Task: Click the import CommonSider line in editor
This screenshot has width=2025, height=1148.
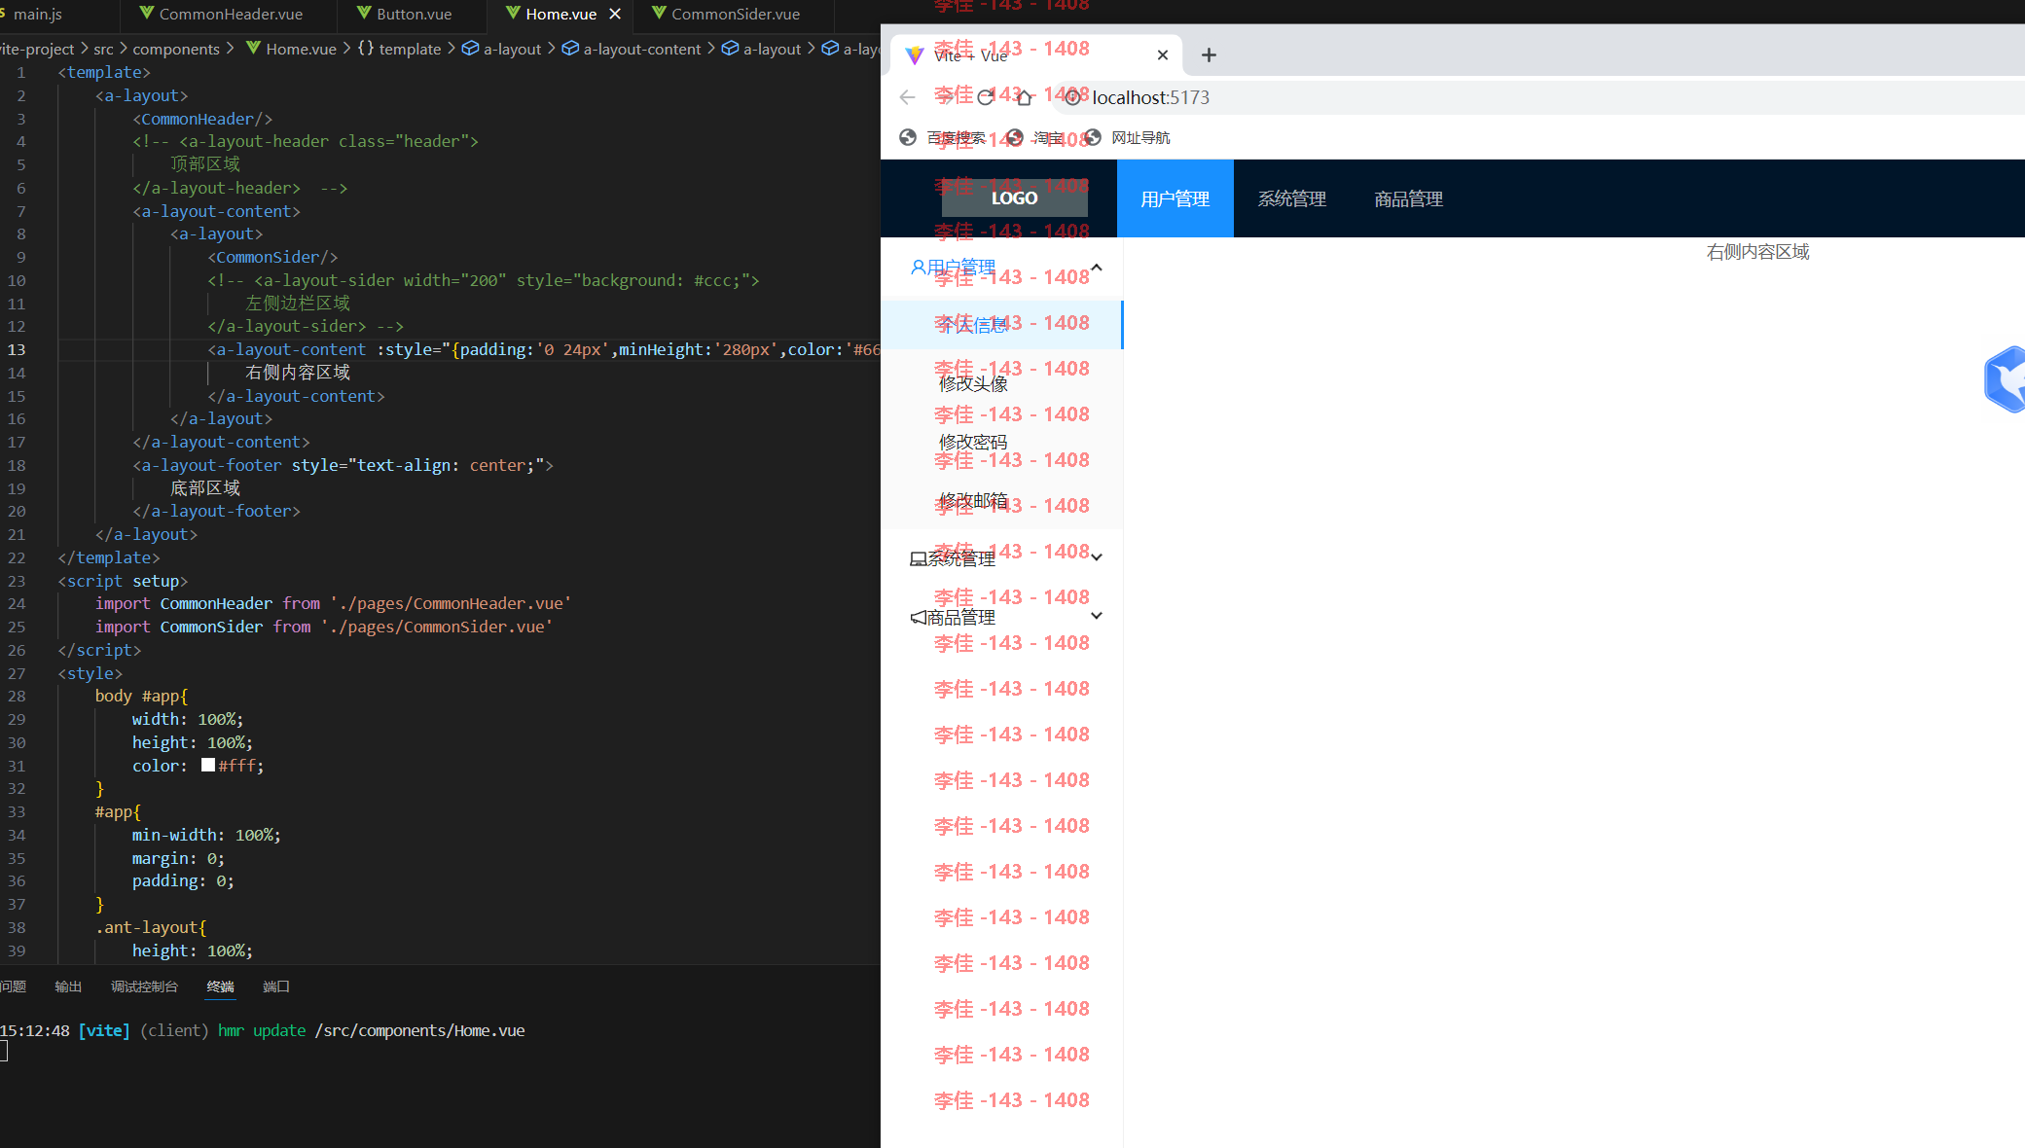Action: [324, 627]
